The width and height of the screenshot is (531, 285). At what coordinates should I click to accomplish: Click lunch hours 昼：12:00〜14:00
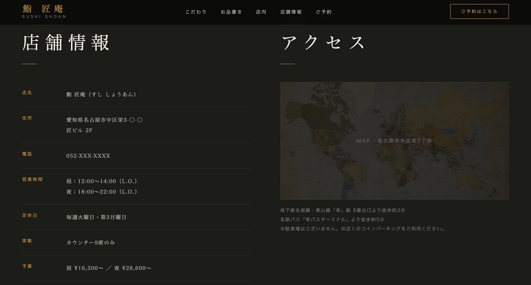(x=103, y=181)
